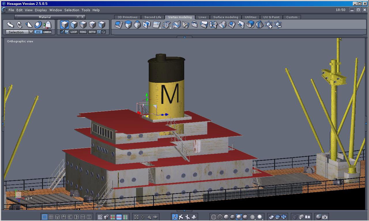Viewport: 369px width, 221px height.
Task: Click the camera snapshot icon
Action: 325,217
